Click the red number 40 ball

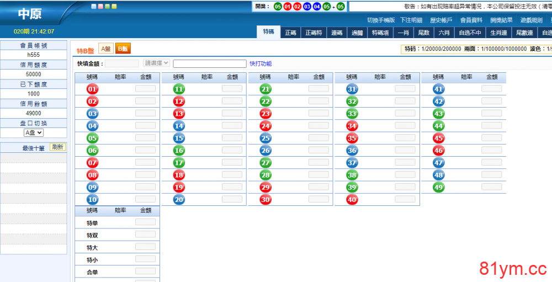(x=352, y=200)
